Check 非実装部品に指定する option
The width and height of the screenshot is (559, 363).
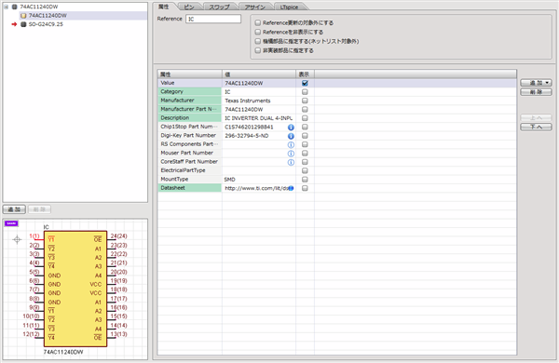pos(258,50)
